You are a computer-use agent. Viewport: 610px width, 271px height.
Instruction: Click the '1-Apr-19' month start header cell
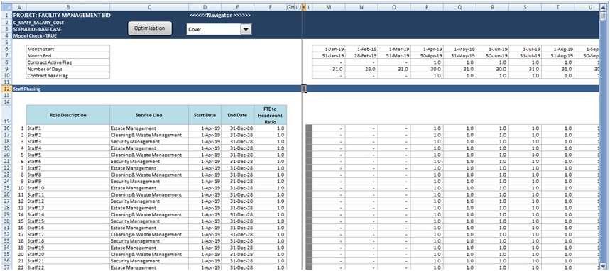(x=427, y=50)
